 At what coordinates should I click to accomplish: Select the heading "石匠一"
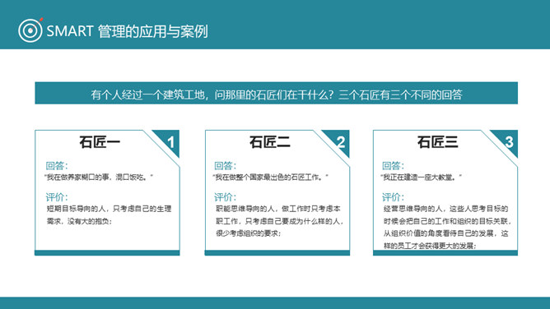(x=100, y=142)
